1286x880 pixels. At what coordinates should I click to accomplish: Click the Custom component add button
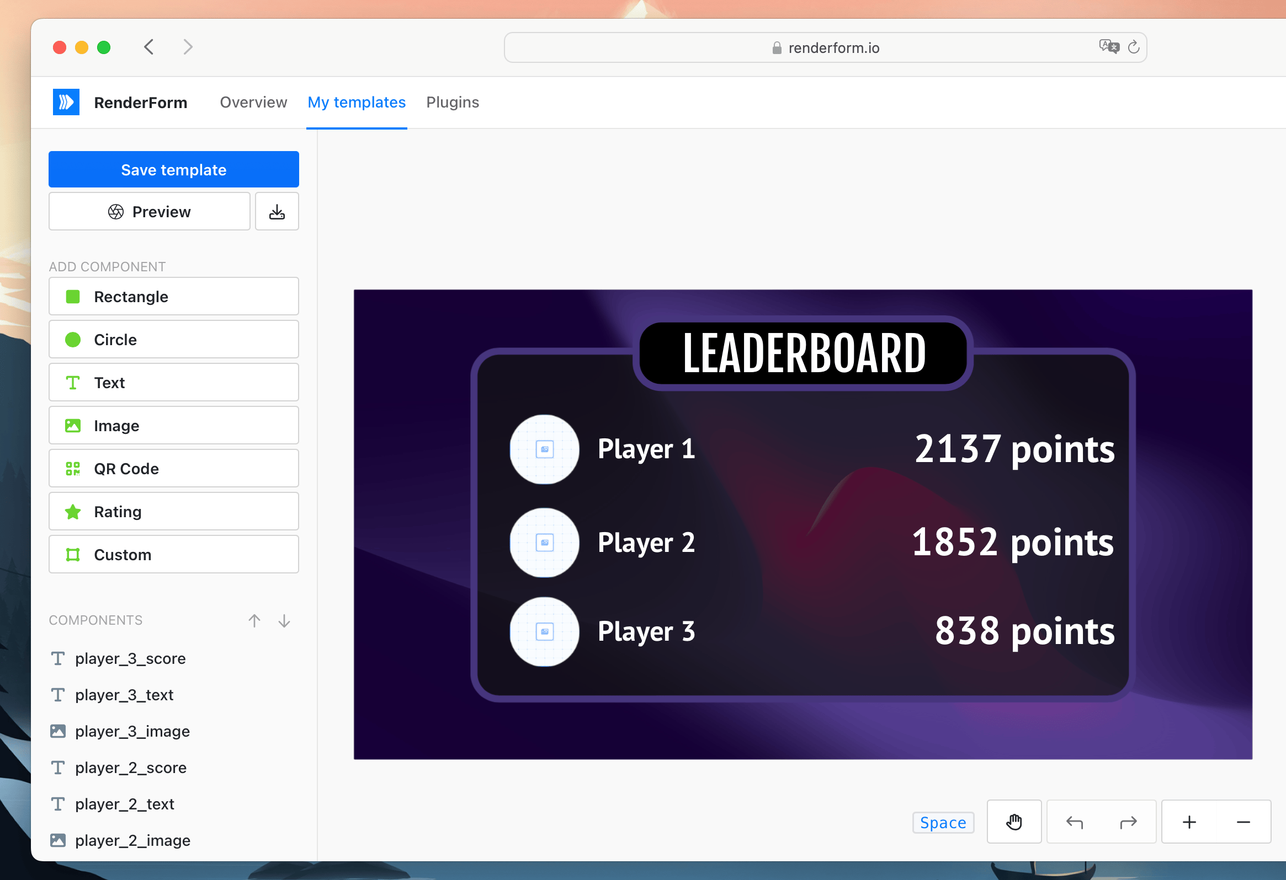(x=174, y=555)
